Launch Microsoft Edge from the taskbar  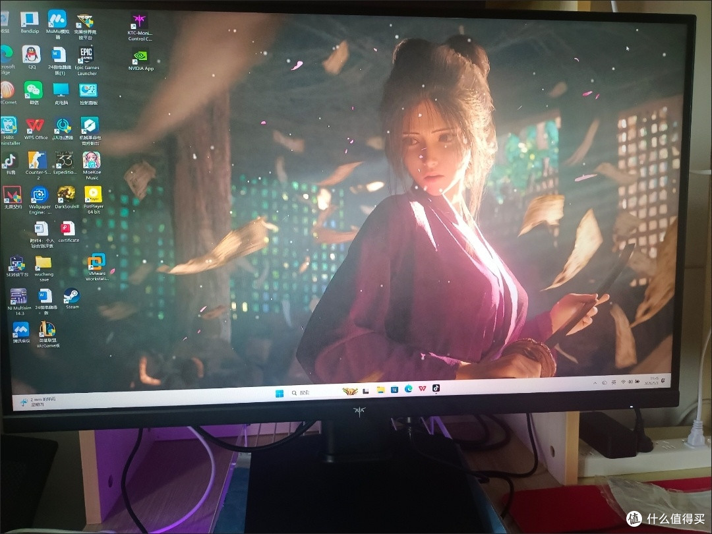coord(408,389)
